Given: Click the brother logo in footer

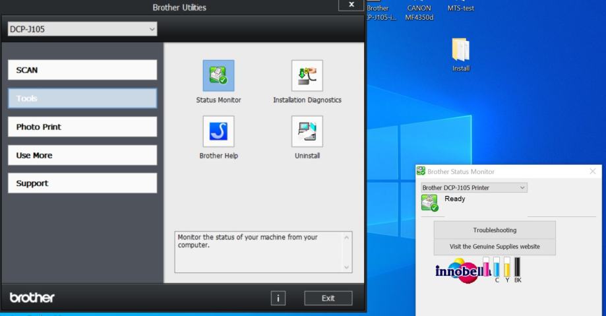Looking at the screenshot, I should click(x=32, y=298).
